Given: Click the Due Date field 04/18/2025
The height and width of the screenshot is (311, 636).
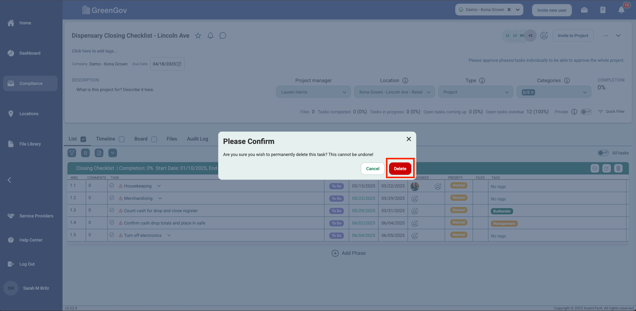Looking at the screenshot, I should 167,64.
